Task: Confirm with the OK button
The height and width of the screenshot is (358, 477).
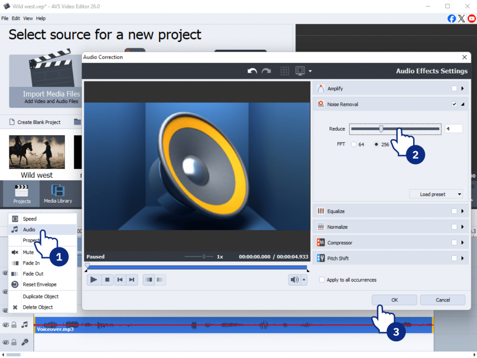Action: (394, 300)
